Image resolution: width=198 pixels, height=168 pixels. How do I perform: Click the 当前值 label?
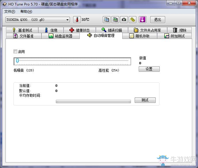pyautogui.click(x=25, y=86)
